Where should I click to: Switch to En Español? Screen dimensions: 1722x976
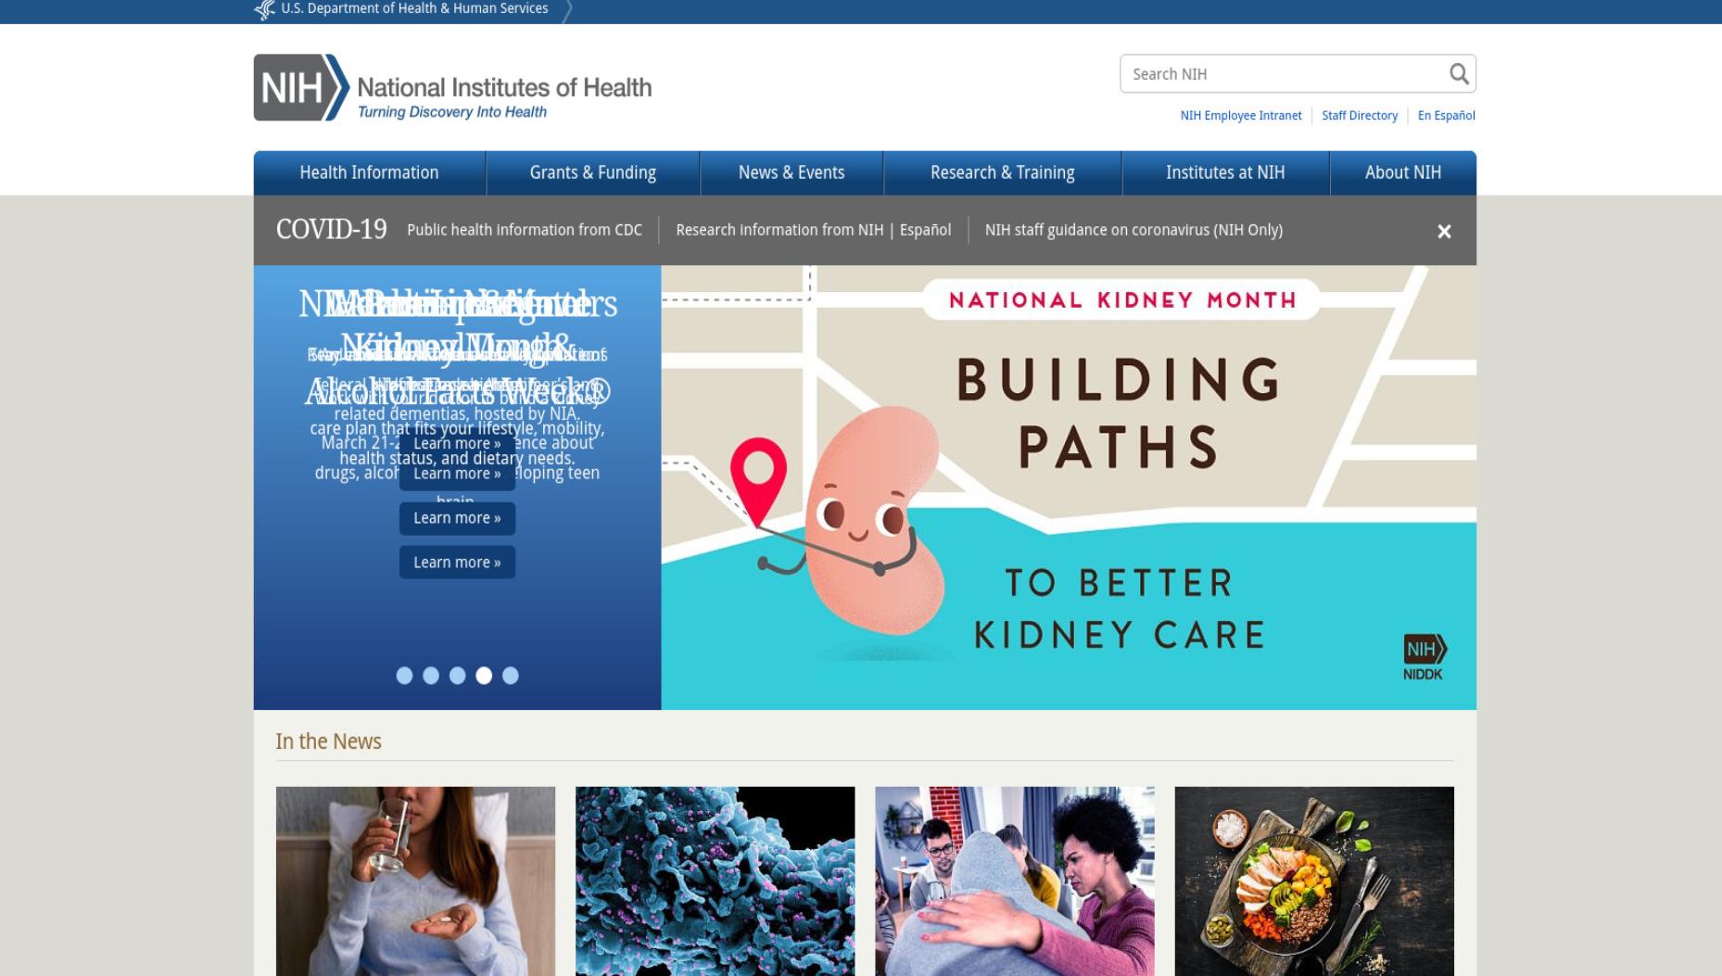pos(1446,116)
